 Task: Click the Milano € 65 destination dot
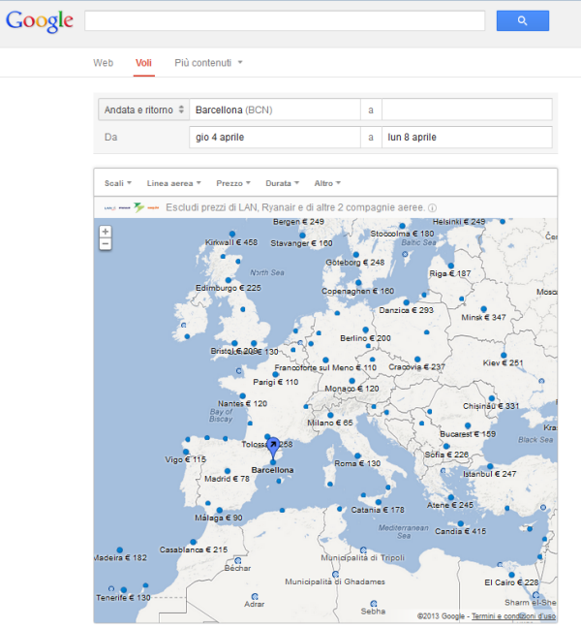[330, 415]
